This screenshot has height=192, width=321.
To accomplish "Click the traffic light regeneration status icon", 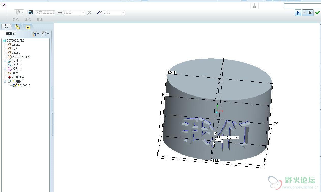I will click(x=254, y=6).
